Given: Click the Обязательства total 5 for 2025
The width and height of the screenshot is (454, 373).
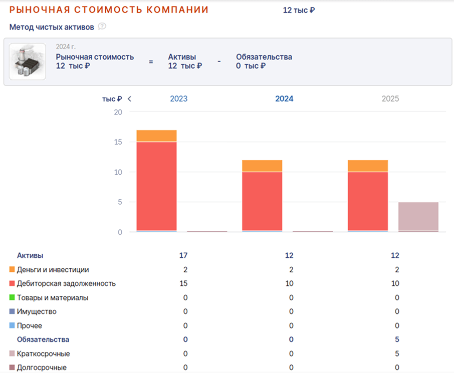Looking at the screenshot, I should 397,339.
